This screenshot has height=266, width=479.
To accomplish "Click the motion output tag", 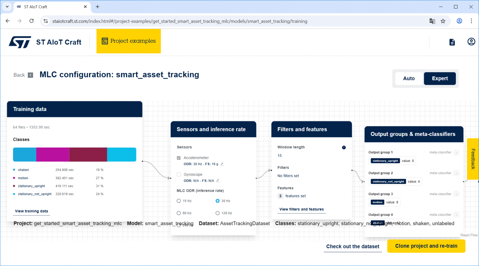I will click(x=378, y=202).
